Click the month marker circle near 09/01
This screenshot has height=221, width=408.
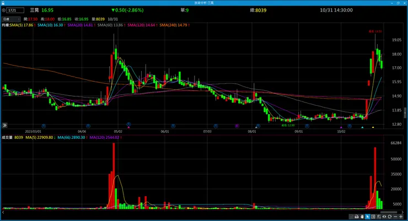307,126
